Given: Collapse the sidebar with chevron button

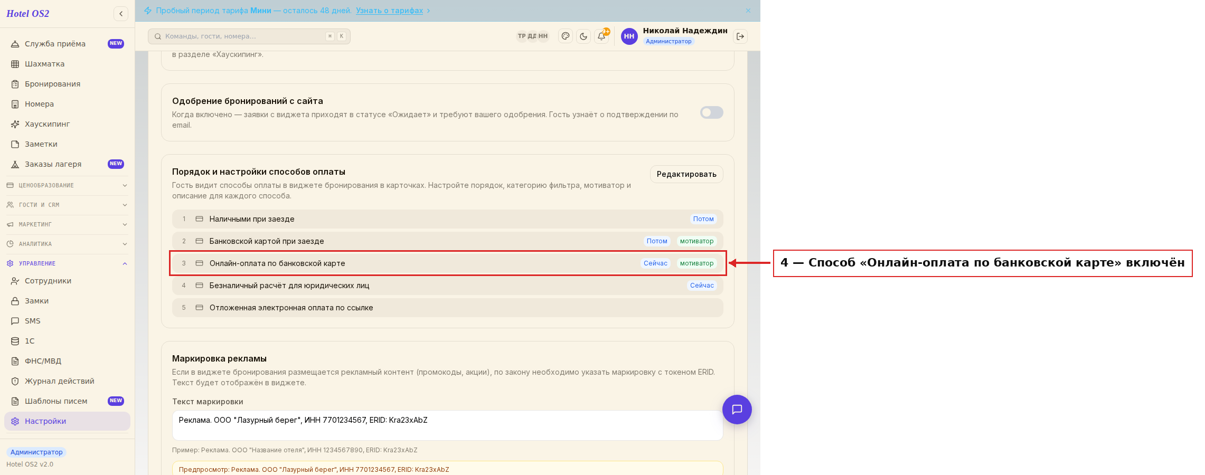Looking at the screenshot, I should click(121, 14).
